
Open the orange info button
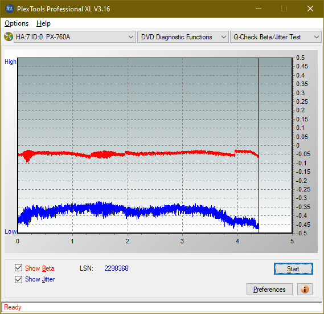tap(305, 289)
